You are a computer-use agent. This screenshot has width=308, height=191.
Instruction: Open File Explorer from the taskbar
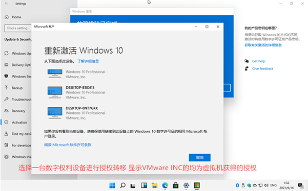(x=154, y=185)
